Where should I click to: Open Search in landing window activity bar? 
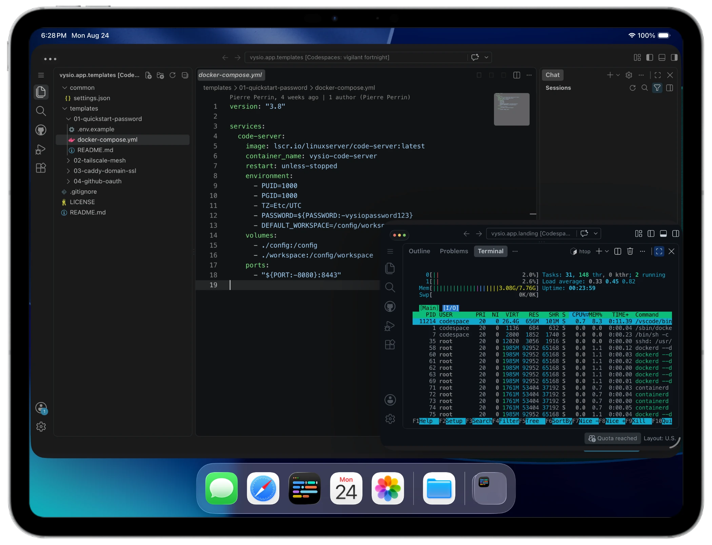[x=390, y=288]
